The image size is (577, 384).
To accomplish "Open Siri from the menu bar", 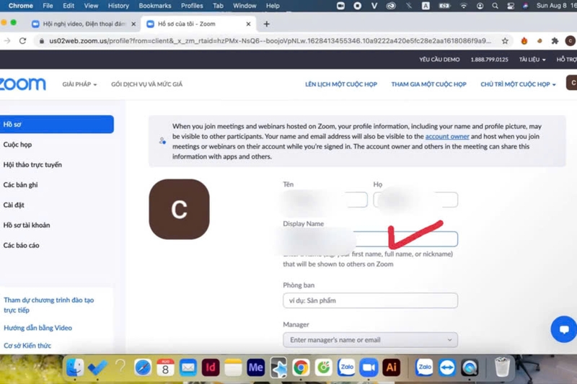I will tap(525, 6).
